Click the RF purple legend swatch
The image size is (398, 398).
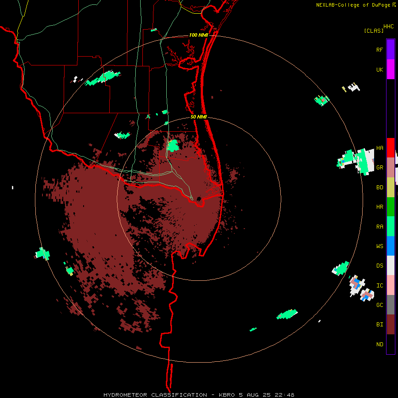click(x=390, y=50)
